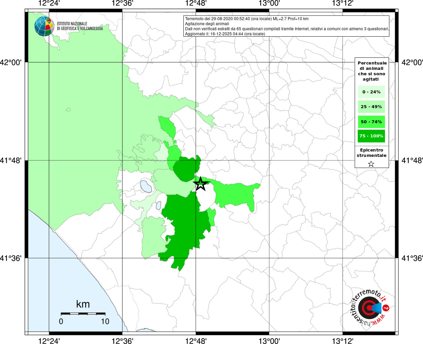Click the INGV globe logo
Image resolution: width=423 pixels, height=344 pixels.
pos(44,26)
